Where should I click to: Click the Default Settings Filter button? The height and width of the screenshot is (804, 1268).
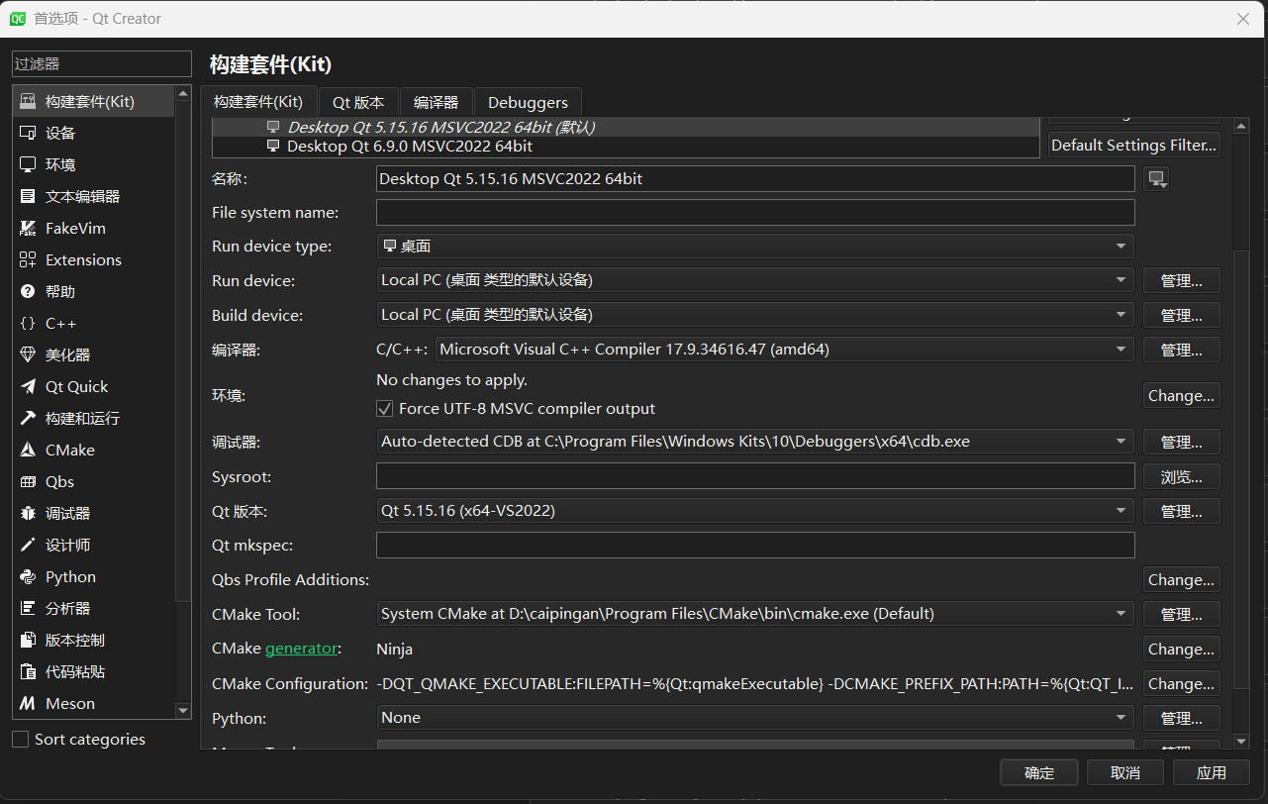click(x=1132, y=145)
